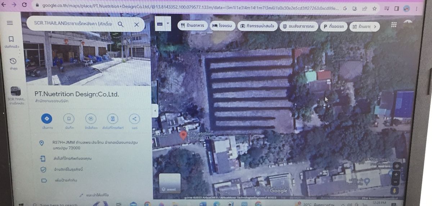Click the red PT.Nuetrition Design pin on map
Screen dimensions: 432x206
click(183, 135)
